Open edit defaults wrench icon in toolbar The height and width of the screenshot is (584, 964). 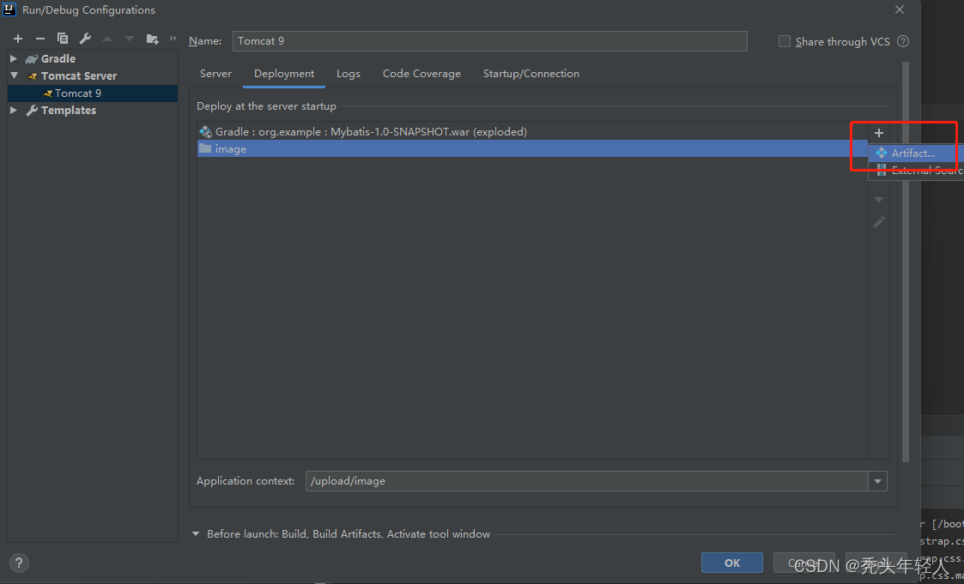85,39
